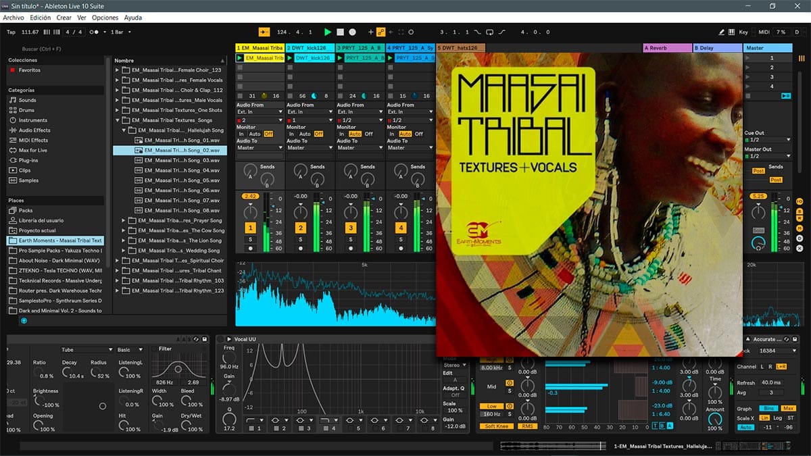Screen dimensions: 811x456
Task: Select the Song_05.wav file
Action: click(177, 180)
